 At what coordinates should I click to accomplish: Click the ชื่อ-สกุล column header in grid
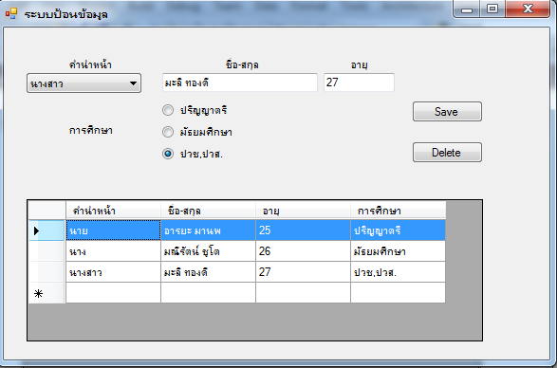(208, 211)
